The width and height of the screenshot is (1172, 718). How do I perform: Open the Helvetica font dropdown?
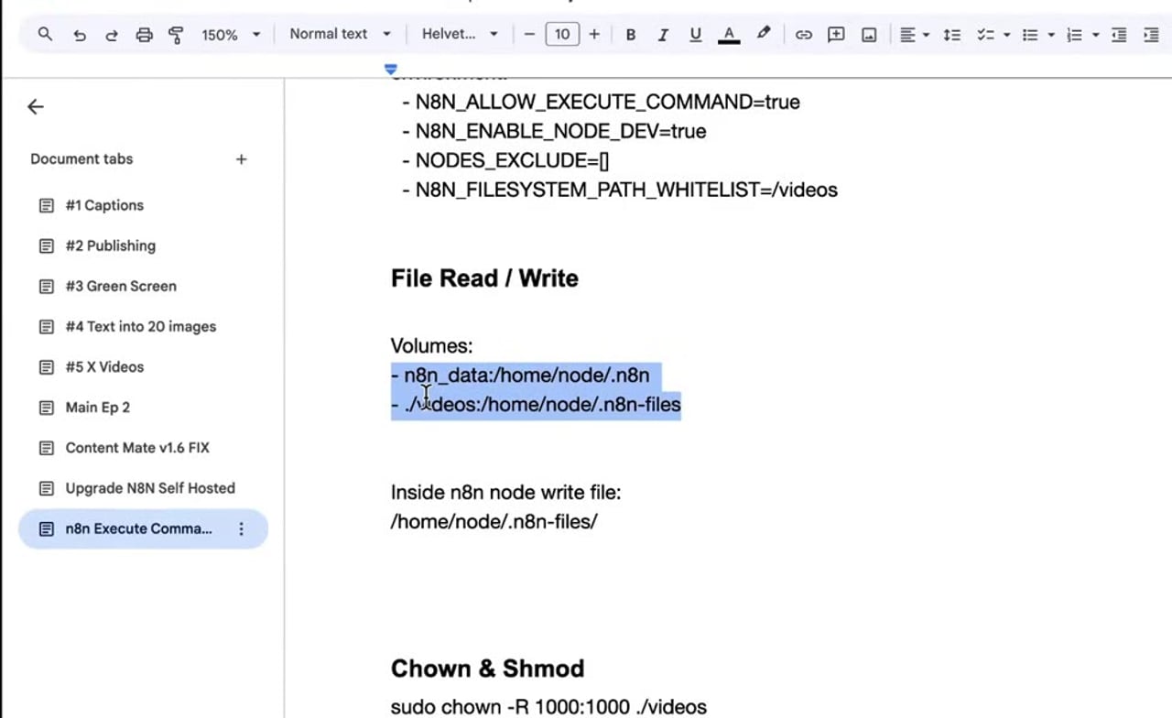tap(460, 34)
